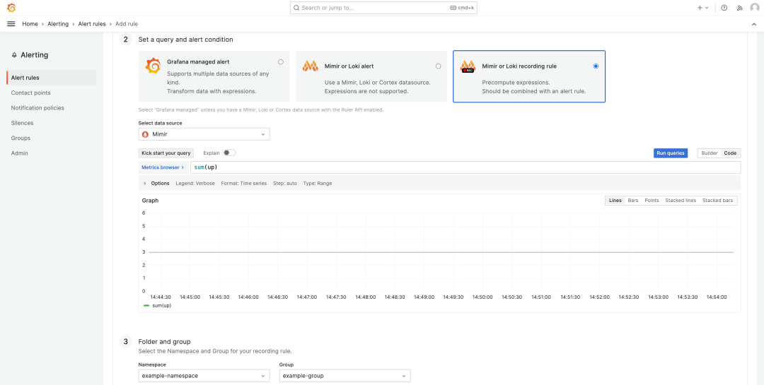Open the help question-mark icon
The image size is (764, 385).
coord(724,8)
